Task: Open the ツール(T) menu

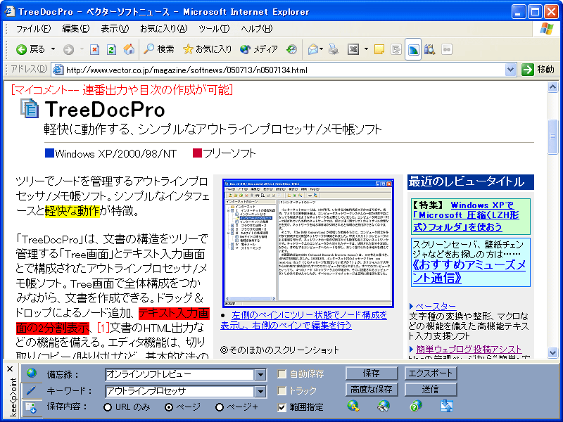Action: coord(214,29)
